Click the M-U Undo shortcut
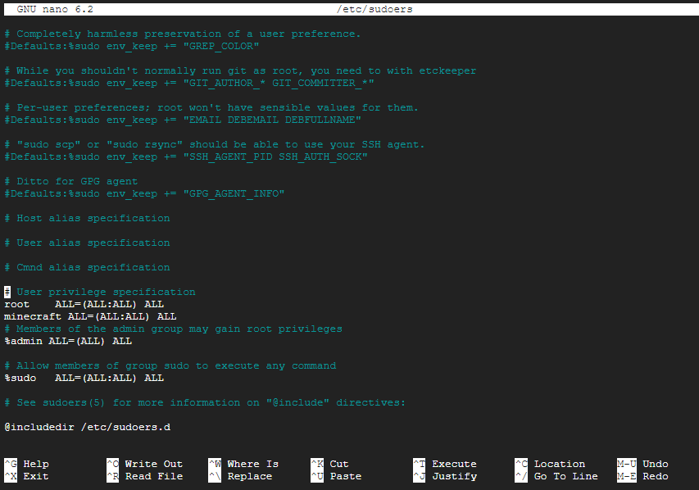The width and height of the screenshot is (699, 490). (642, 464)
